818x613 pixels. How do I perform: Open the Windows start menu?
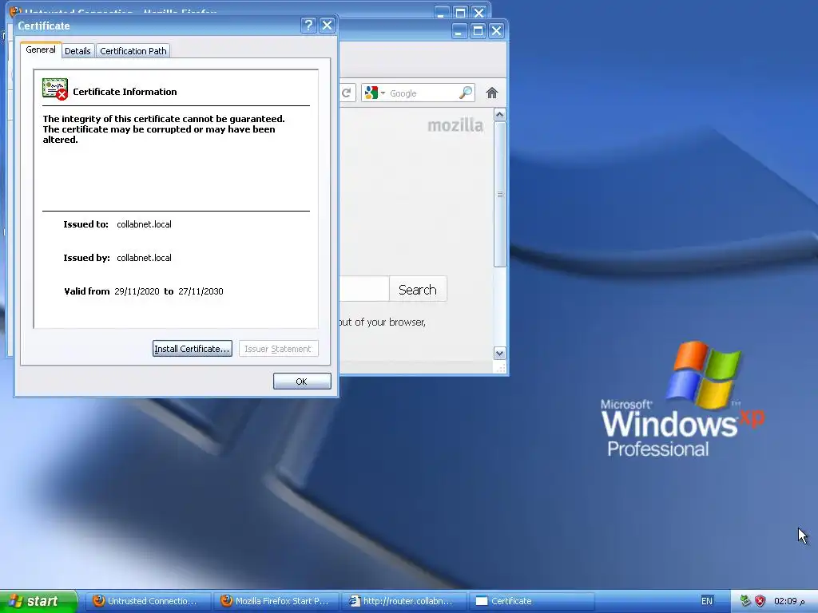tap(38, 601)
